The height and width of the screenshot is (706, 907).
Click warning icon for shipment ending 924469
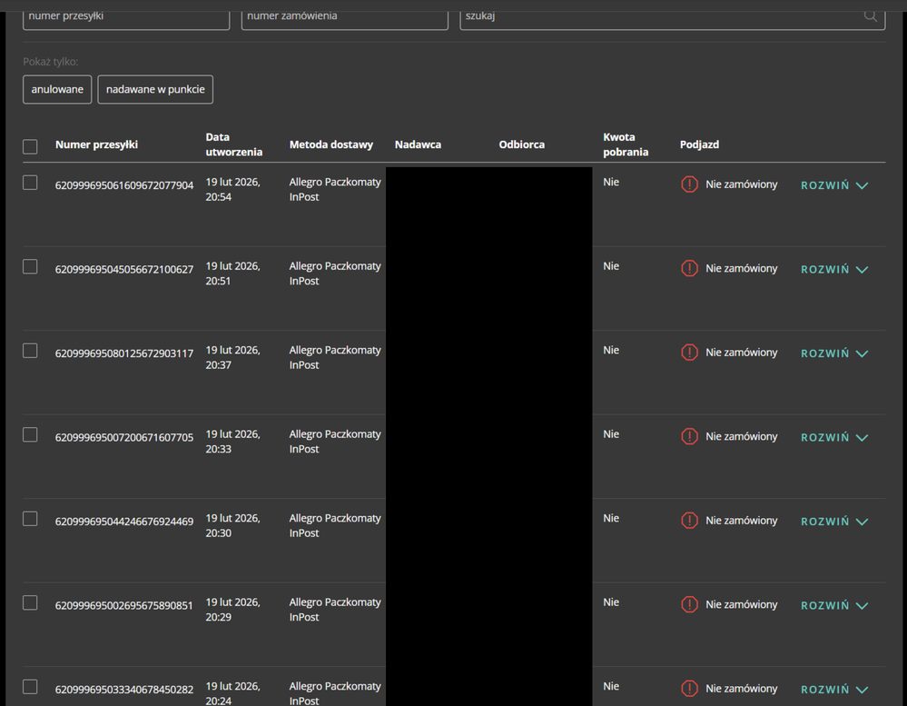tap(689, 521)
